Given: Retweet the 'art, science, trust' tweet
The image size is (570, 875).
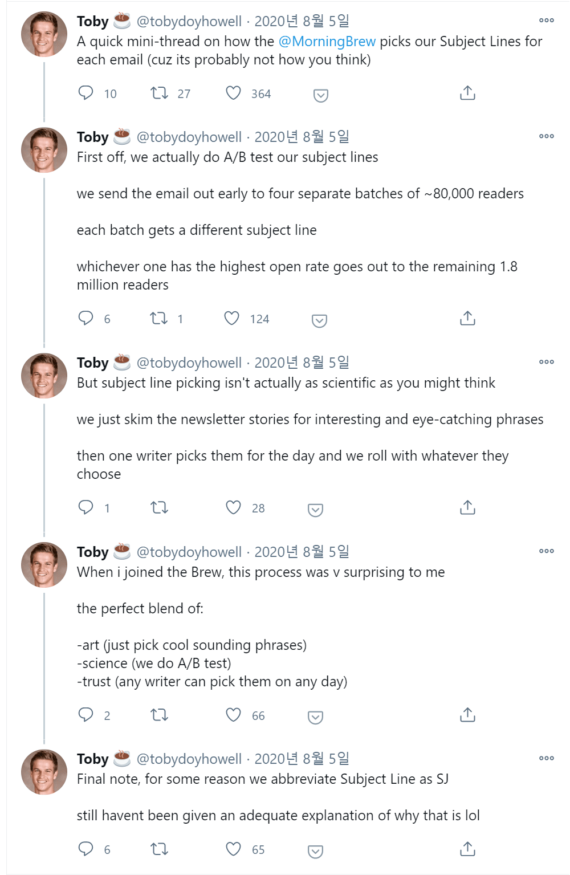Looking at the screenshot, I should pyautogui.click(x=159, y=715).
